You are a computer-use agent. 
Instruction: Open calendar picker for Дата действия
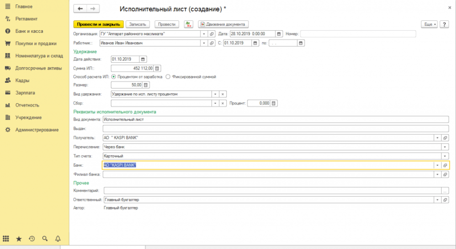143,59
